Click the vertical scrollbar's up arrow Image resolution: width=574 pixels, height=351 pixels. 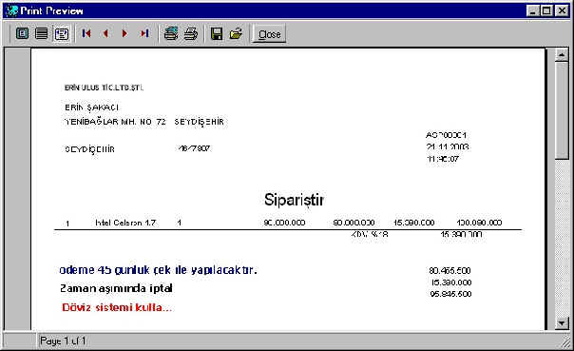[x=562, y=55]
